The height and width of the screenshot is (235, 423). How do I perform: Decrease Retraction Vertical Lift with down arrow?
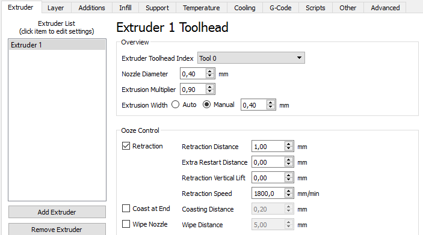[289, 180]
